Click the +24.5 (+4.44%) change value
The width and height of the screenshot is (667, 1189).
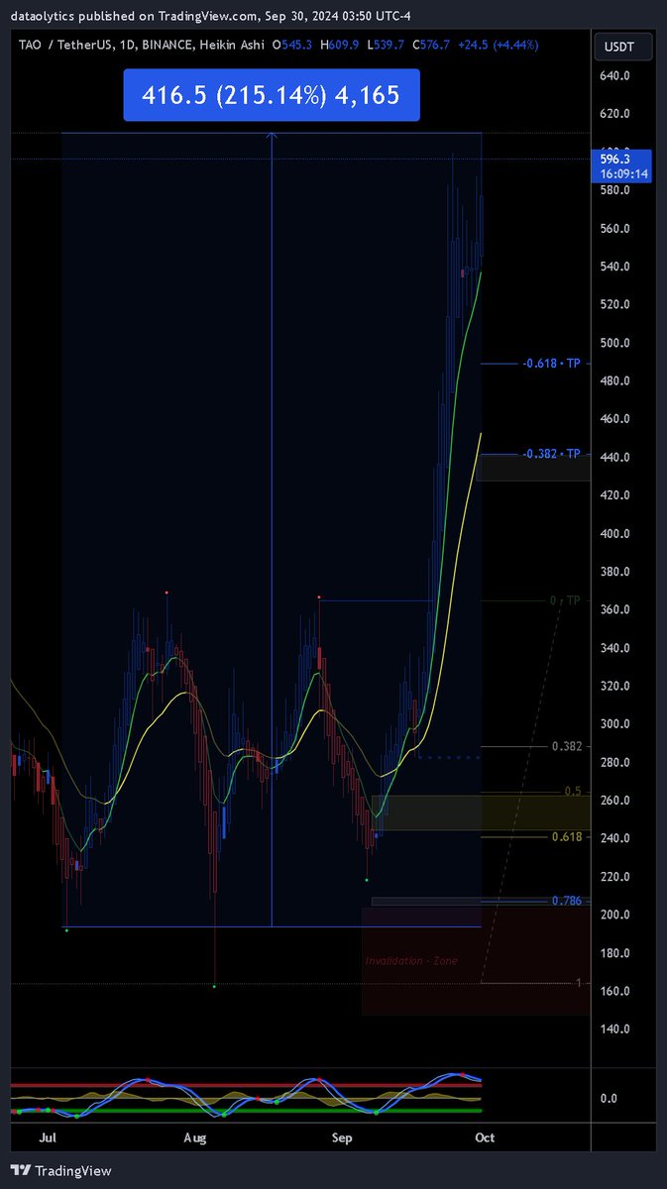[498, 45]
